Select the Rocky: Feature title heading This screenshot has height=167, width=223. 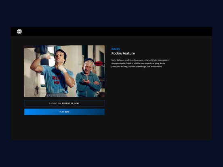(x=123, y=53)
